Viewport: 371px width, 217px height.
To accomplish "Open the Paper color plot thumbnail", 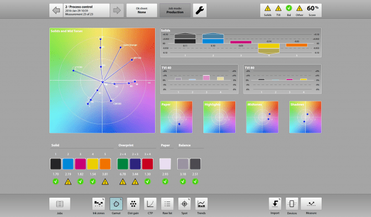I will pos(176,117).
